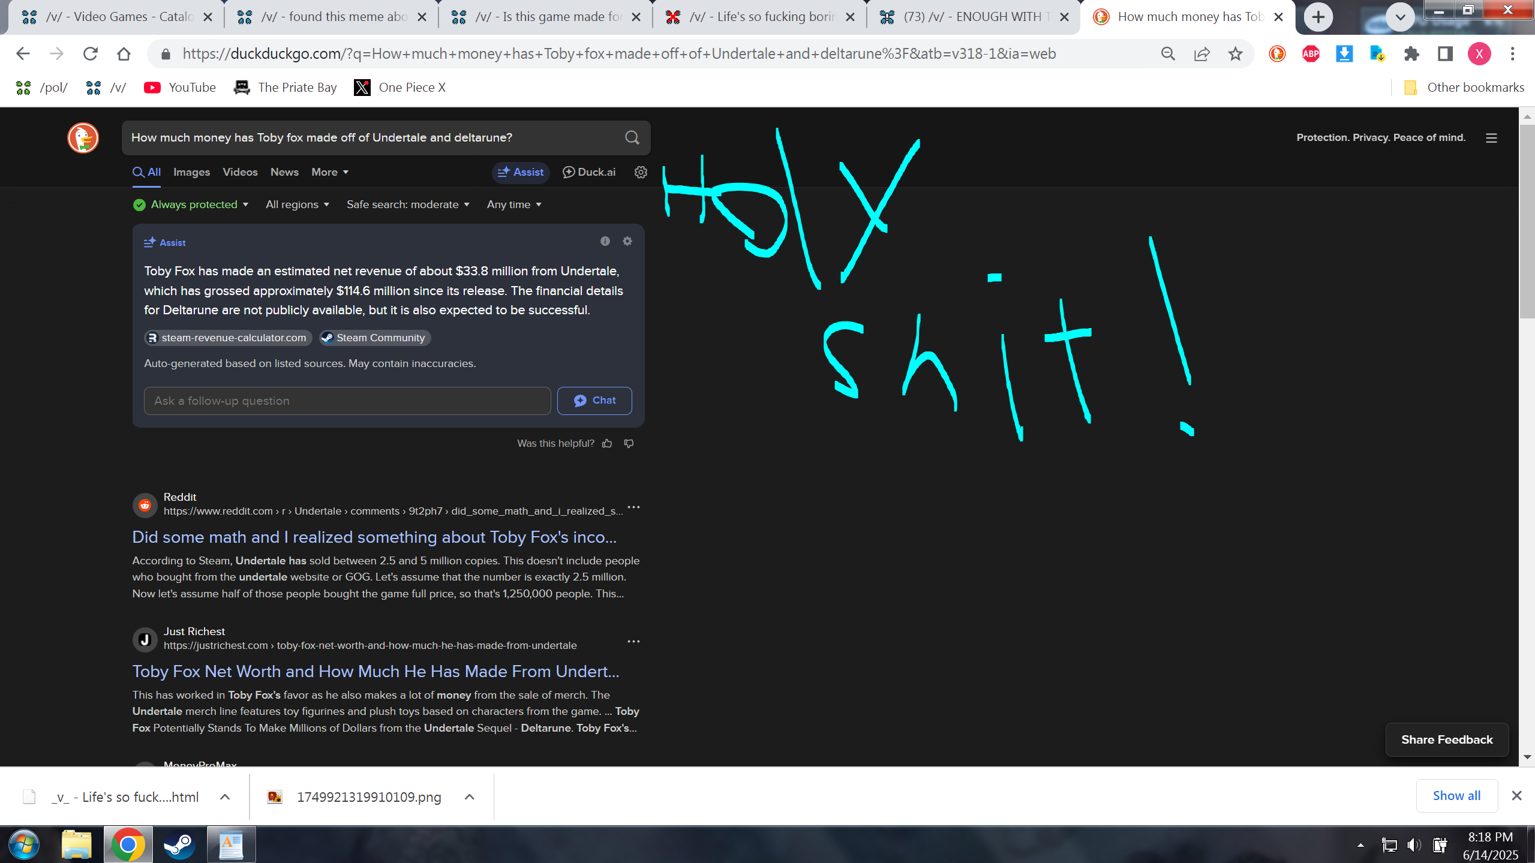Toggle browser side panel icon
This screenshot has width=1535, height=863.
click(1445, 54)
